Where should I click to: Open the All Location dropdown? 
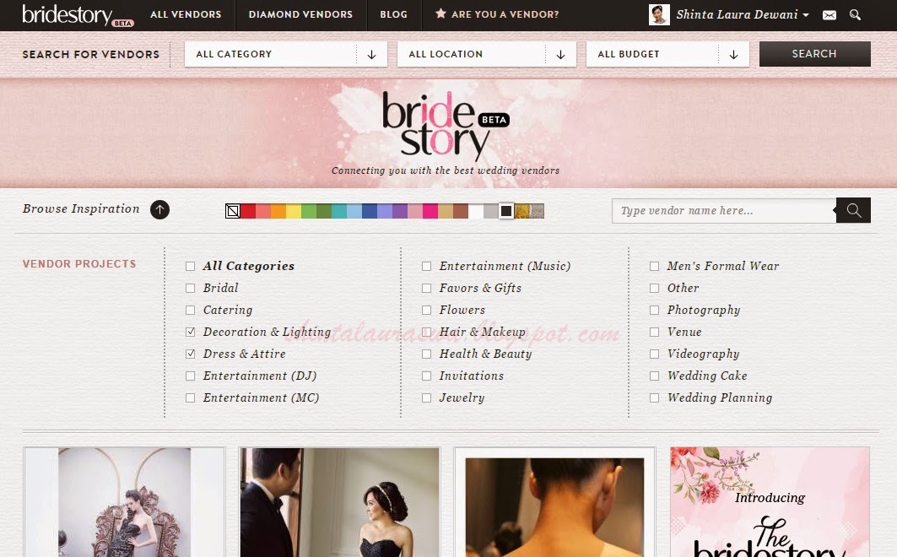coord(486,54)
